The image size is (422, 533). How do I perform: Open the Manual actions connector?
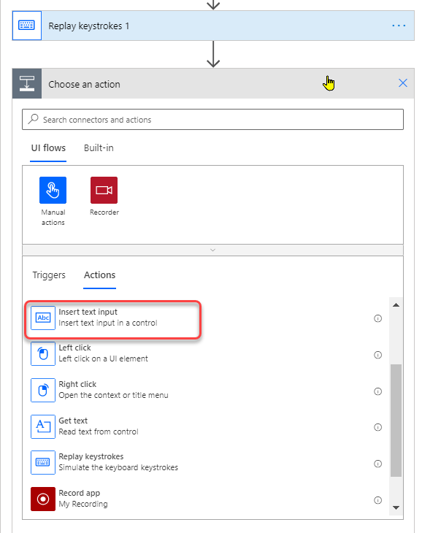[x=53, y=190]
